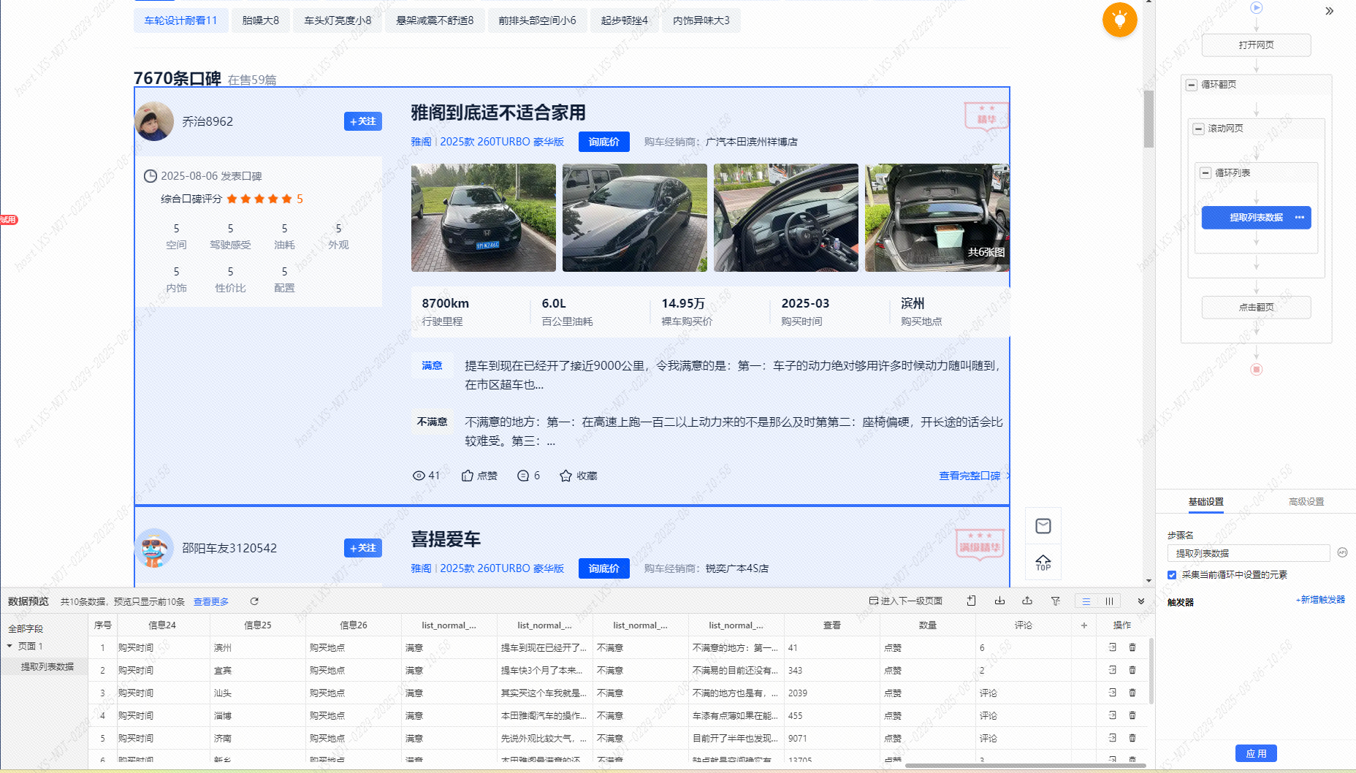
Task: Click the step name variable icon beside input
Action: (x=1342, y=553)
